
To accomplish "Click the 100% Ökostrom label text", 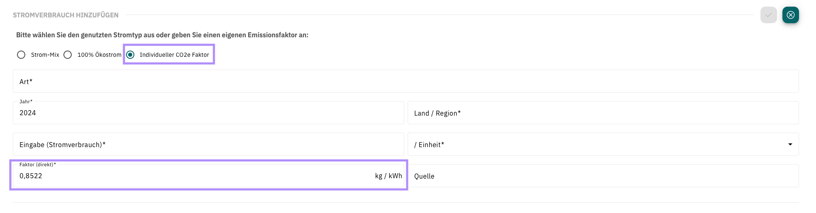I will [100, 55].
